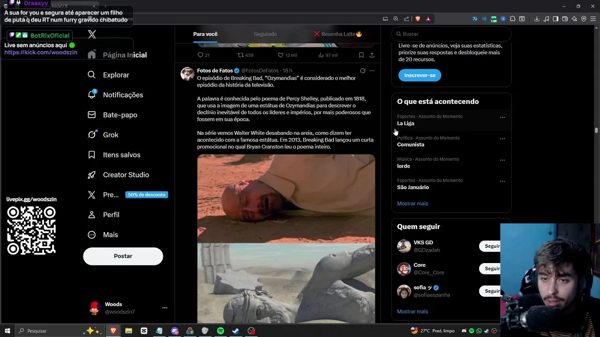Image resolution: width=600 pixels, height=337 pixels.
Task: Click the Buscar search field
Action: pos(451,34)
